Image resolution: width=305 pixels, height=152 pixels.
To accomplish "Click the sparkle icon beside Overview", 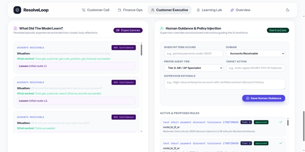I will 232,10.
